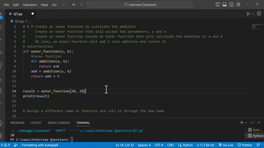Open the Go menu

point(54,5)
